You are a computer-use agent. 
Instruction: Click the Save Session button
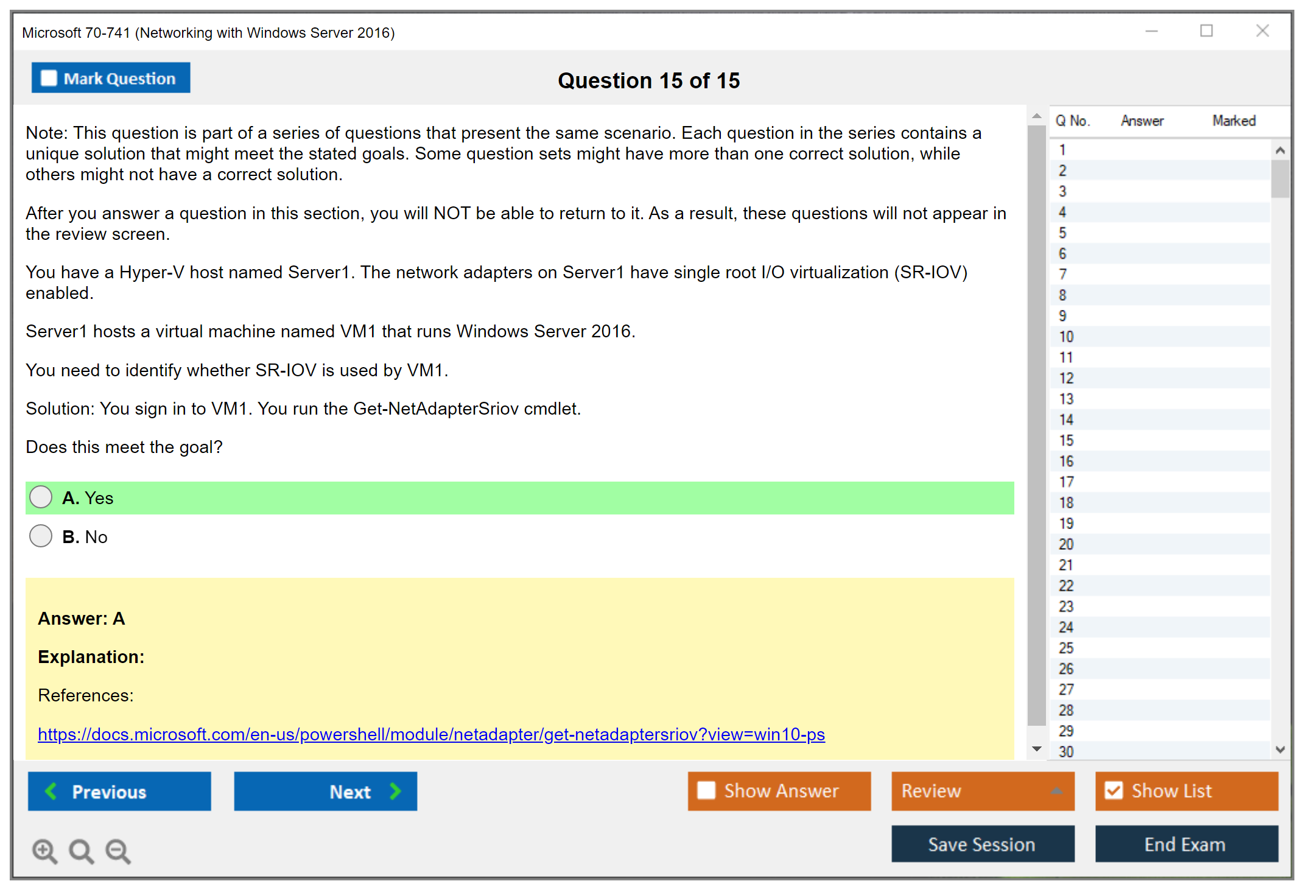(982, 844)
